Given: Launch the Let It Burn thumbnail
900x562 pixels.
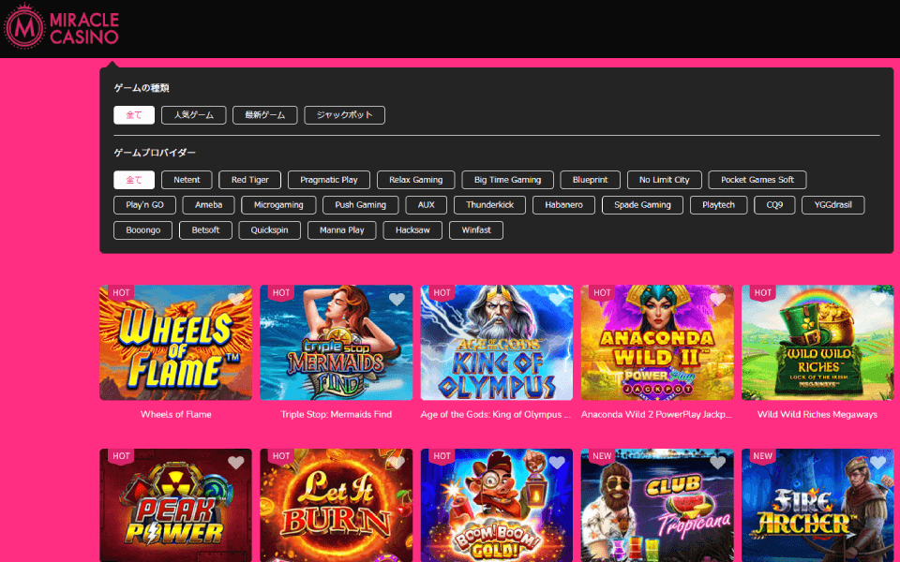Looking at the screenshot, I should pos(337,505).
